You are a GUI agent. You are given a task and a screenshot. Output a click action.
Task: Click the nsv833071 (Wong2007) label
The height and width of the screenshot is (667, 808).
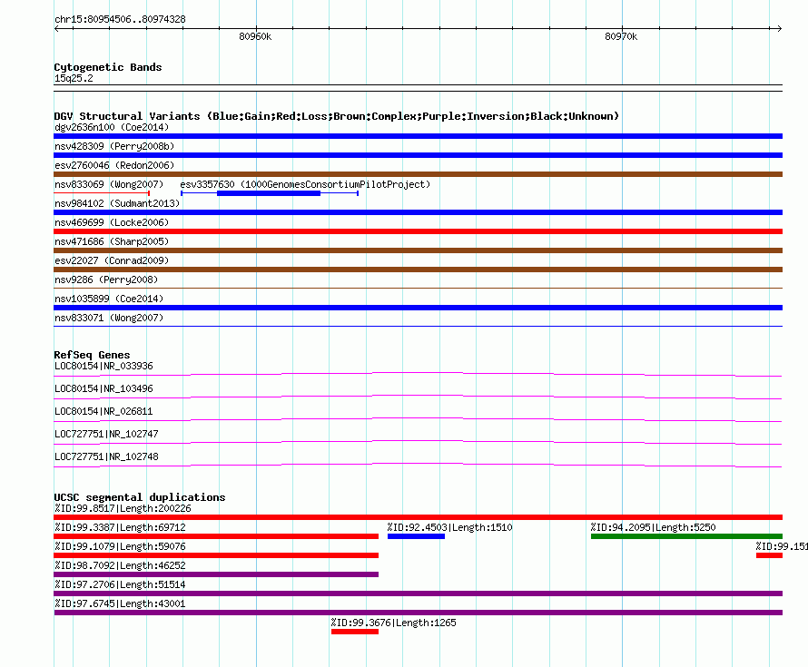point(109,318)
